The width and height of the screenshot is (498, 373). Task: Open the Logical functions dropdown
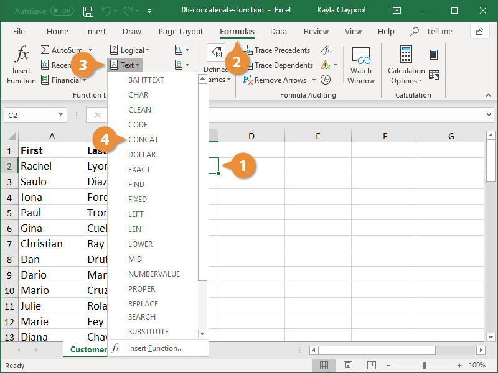point(131,50)
